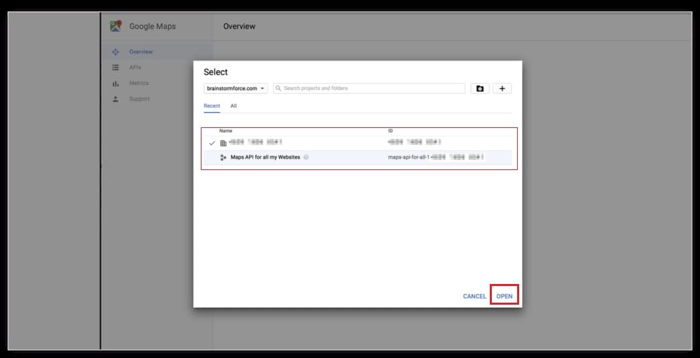Click the Google Maps logo icon

115,26
